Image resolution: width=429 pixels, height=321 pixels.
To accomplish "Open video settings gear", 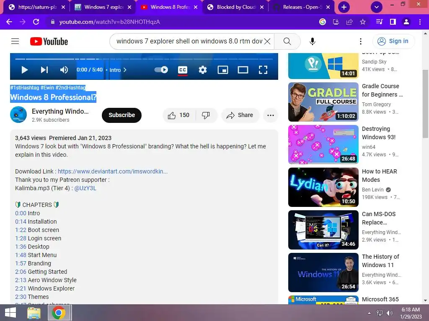I will click(x=203, y=70).
